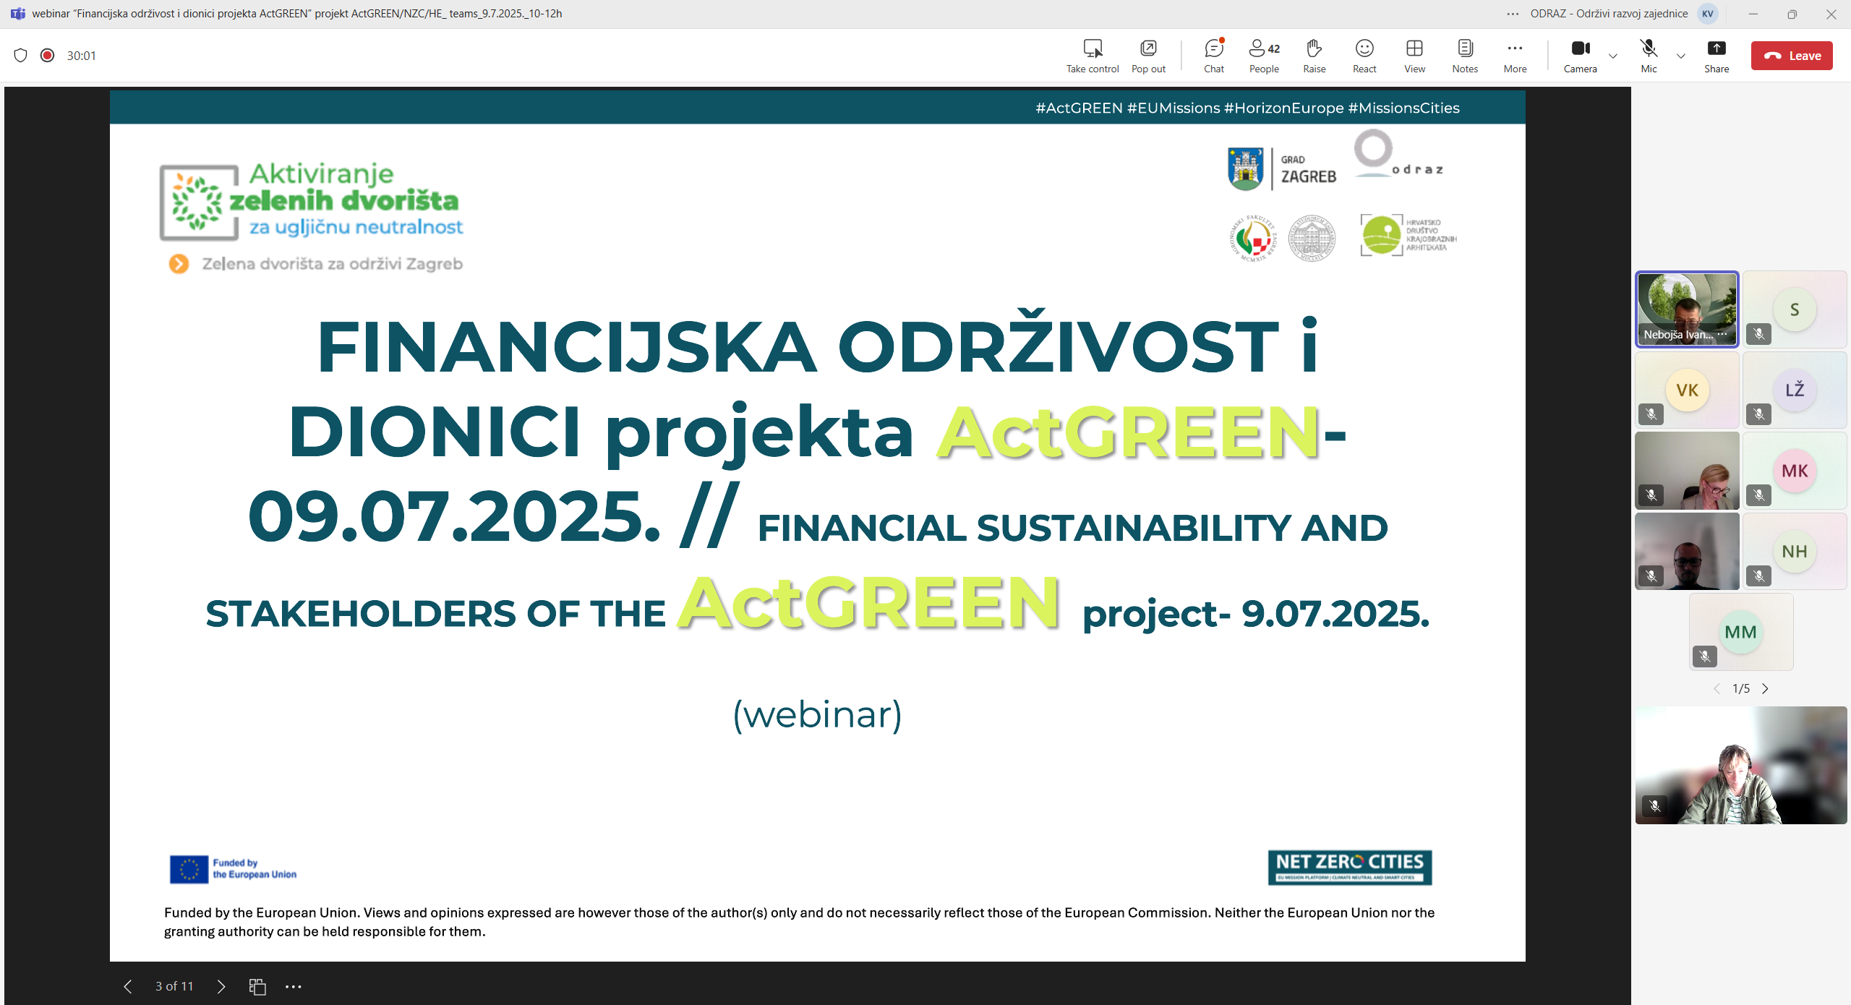Select participant VK tile
This screenshot has width=1851, height=1005.
(1687, 390)
